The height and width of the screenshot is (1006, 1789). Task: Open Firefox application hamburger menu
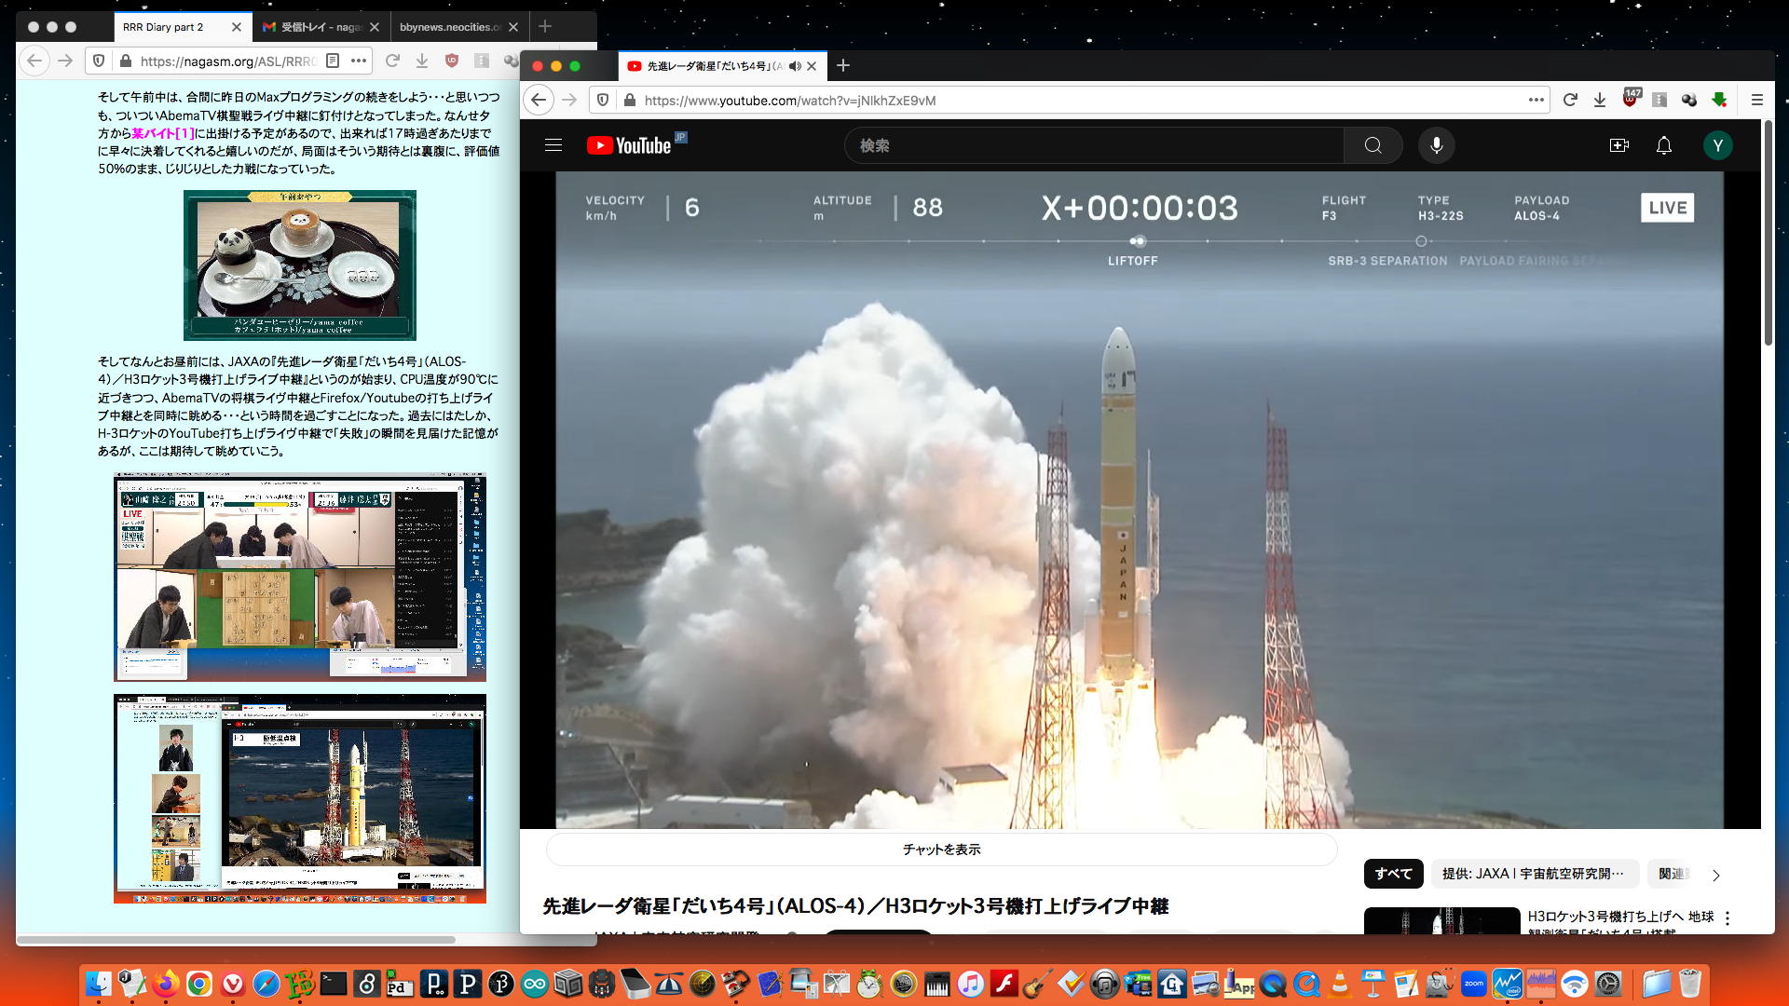pyautogui.click(x=1756, y=100)
